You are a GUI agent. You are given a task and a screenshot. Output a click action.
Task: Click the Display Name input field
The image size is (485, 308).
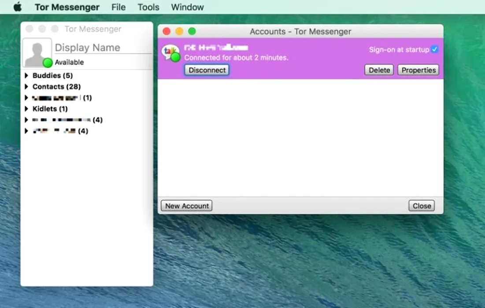(x=102, y=48)
